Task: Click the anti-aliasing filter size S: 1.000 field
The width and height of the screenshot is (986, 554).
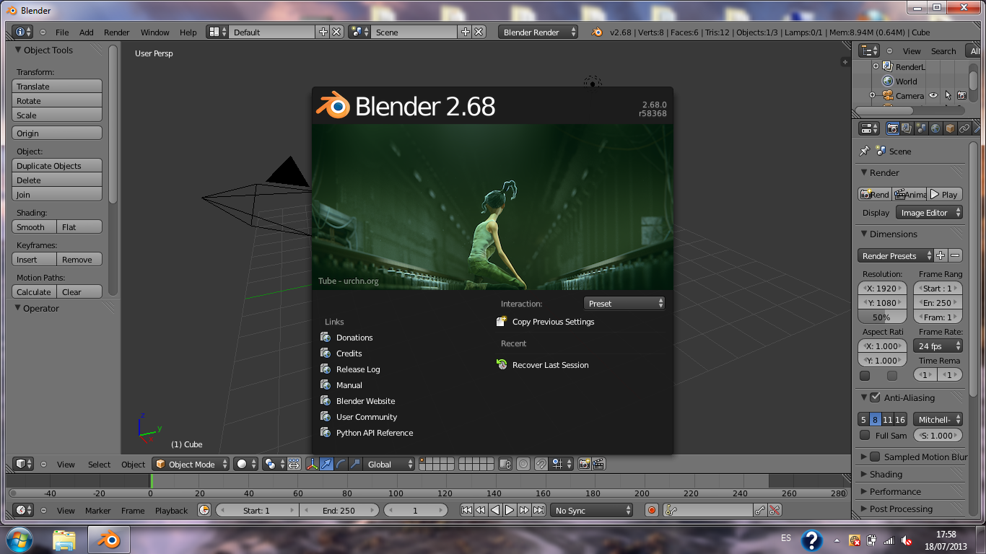Action: pos(938,436)
